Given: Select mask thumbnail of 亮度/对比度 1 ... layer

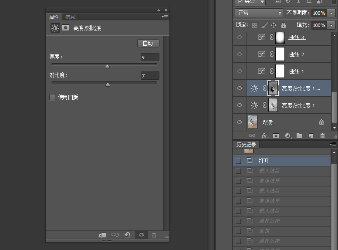Looking at the screenshot, I should tap(273, 88).
